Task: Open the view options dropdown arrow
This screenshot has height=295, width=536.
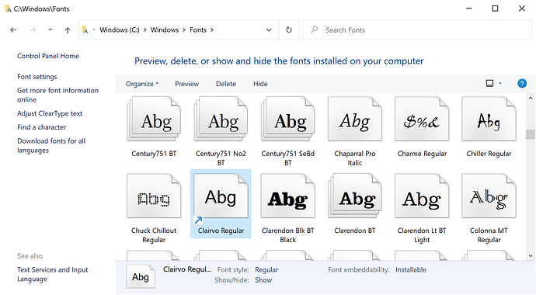Action: click(500, 83)
